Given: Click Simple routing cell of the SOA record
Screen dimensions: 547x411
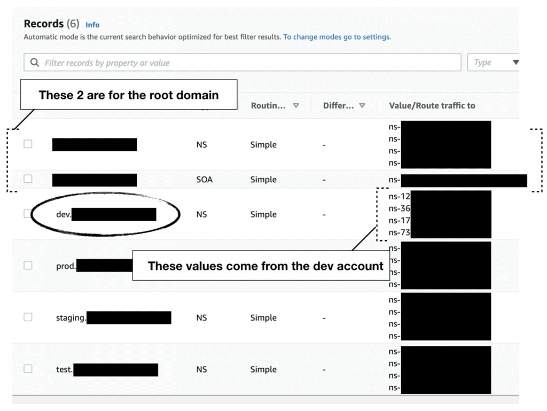Looking at the screenshot, I should [263, 180].
